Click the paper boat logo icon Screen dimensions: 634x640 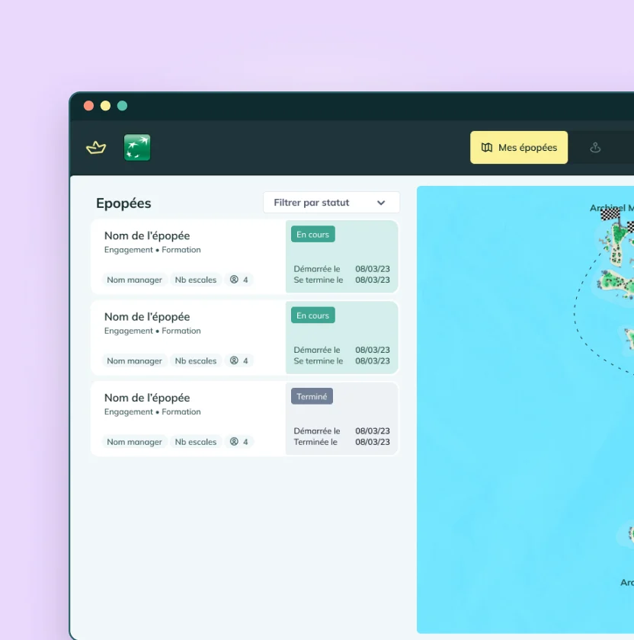tap(96, 147)
